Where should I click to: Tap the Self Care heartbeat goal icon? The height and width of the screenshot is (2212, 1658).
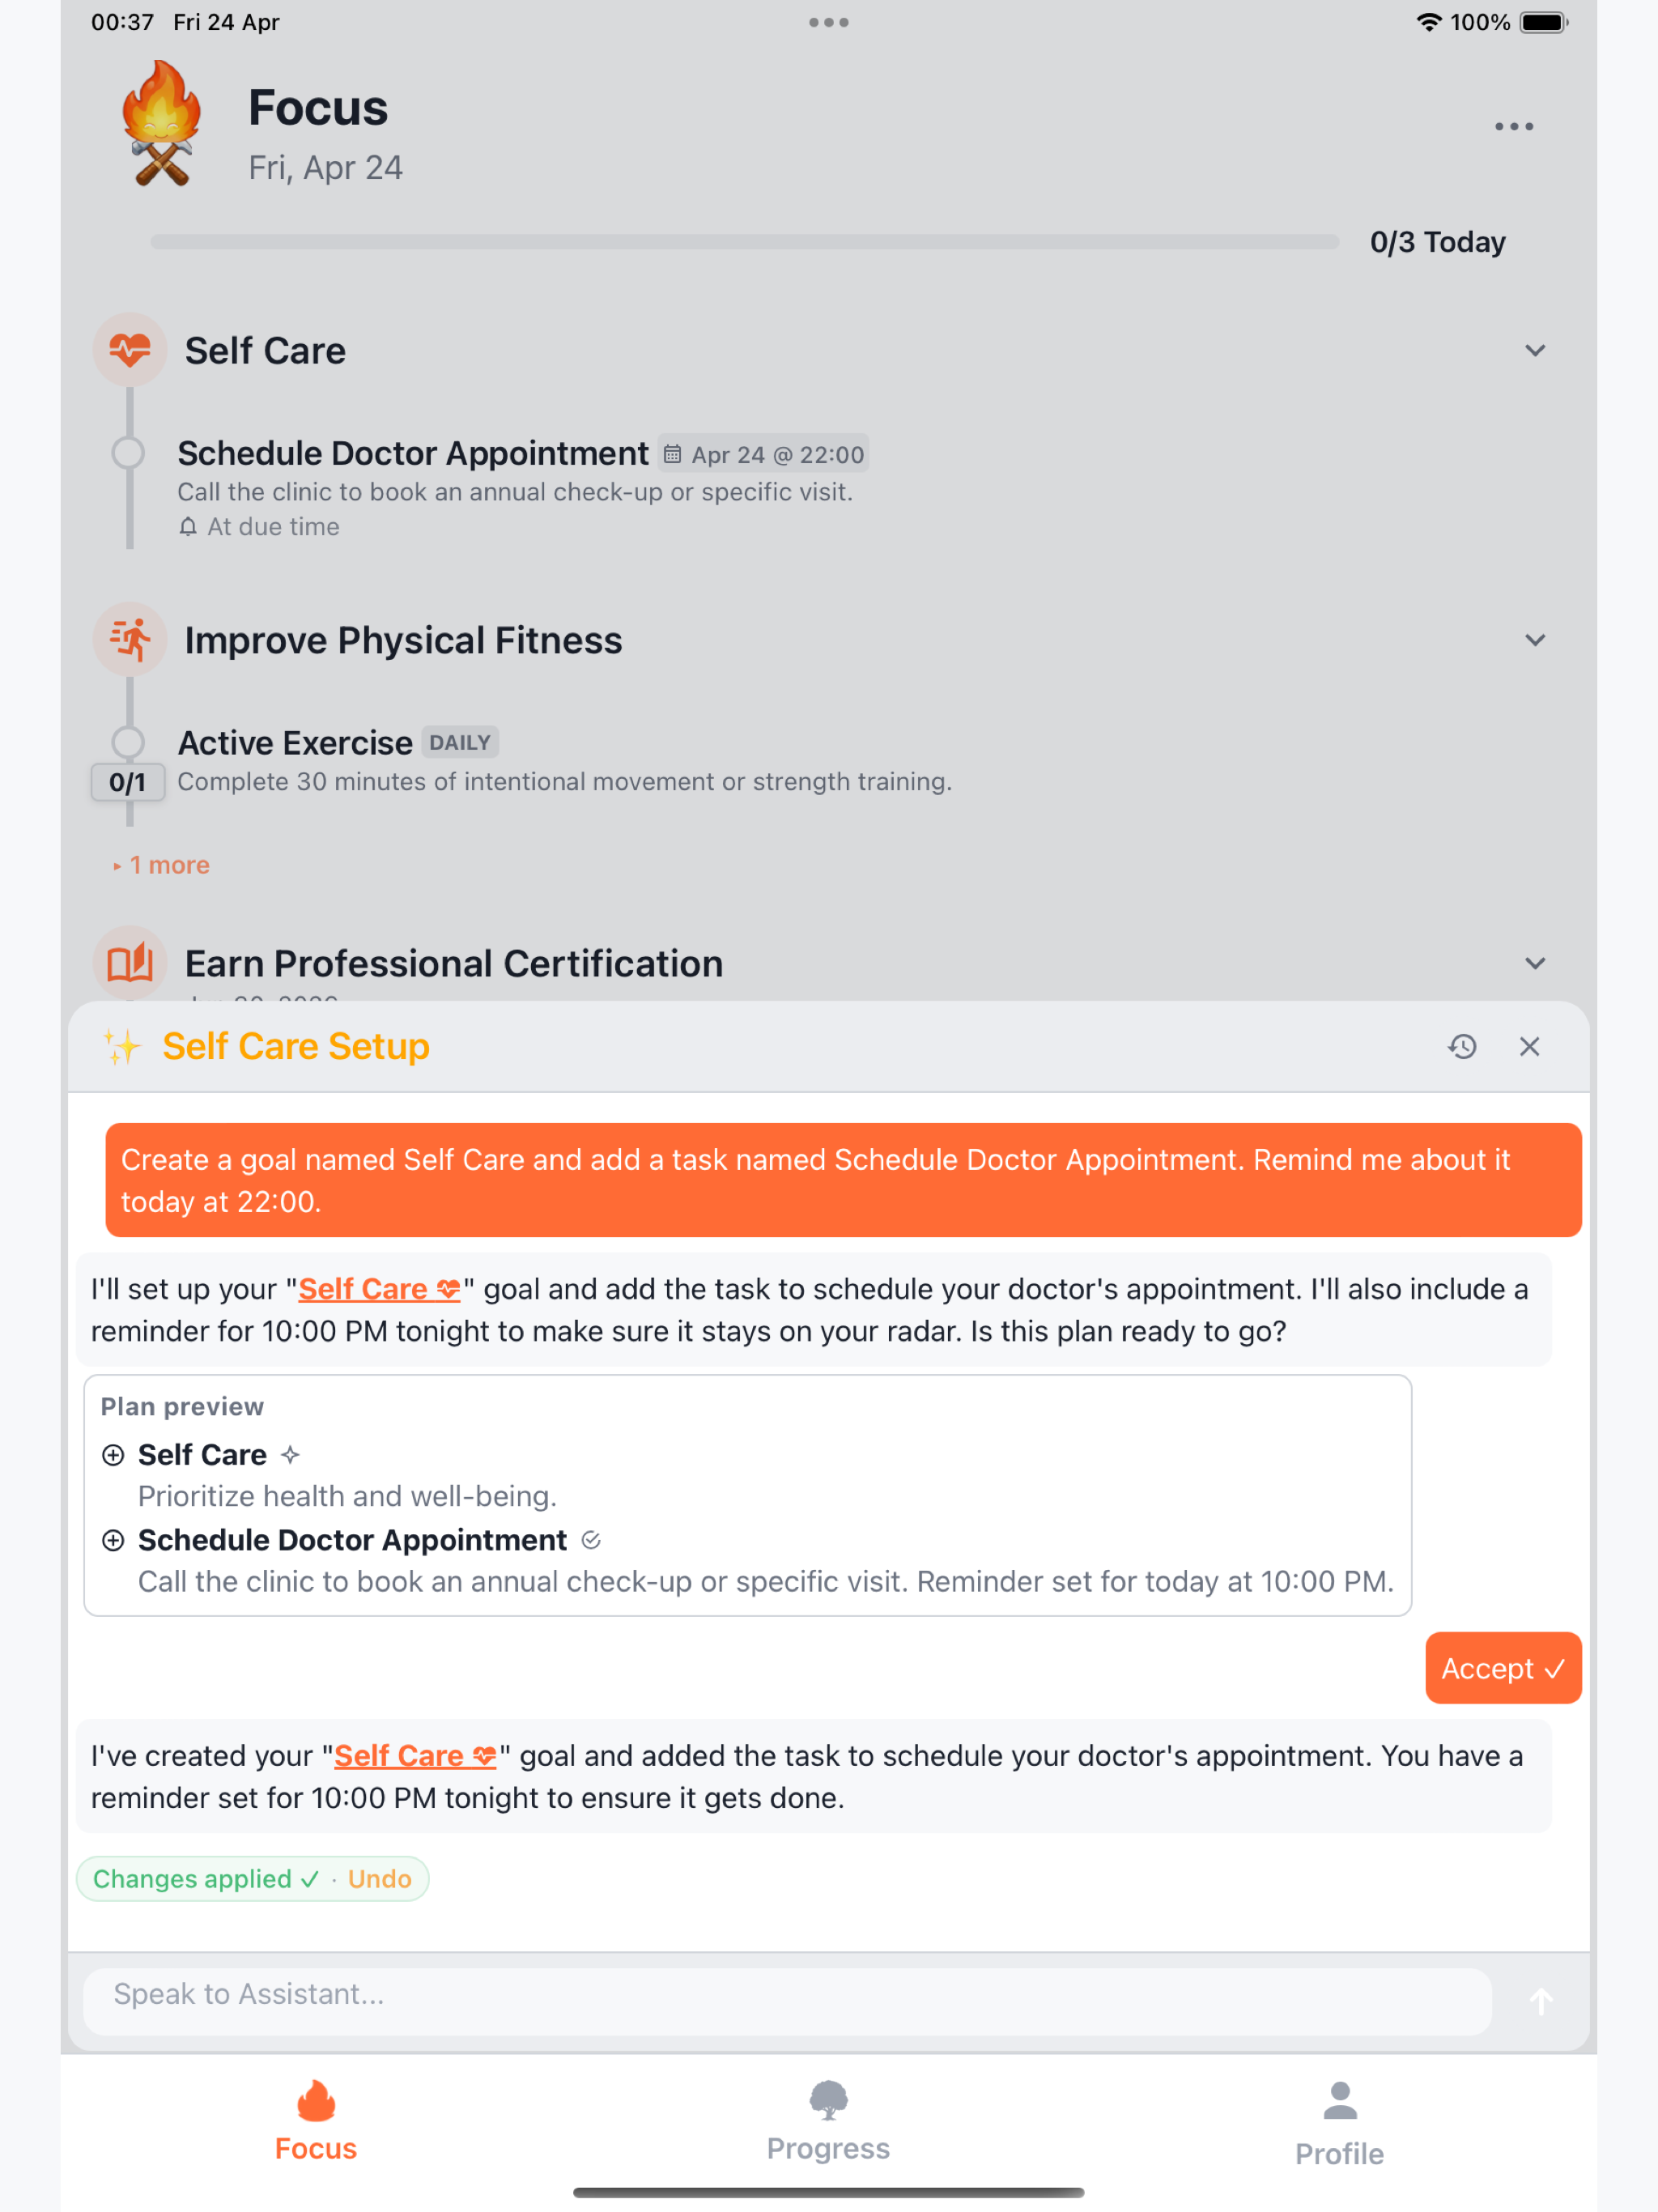click(130, 350)
